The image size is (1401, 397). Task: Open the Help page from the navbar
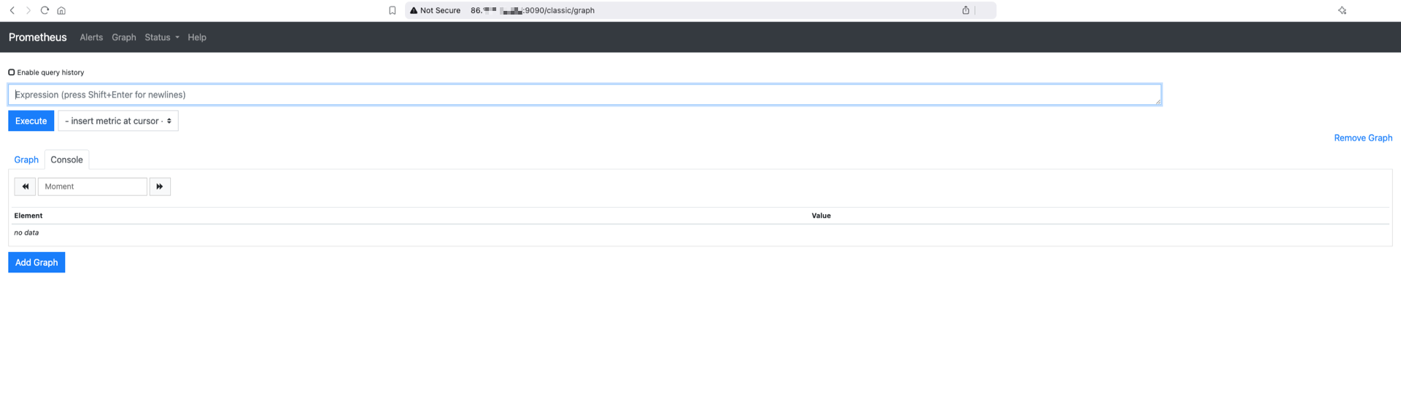pyautogui.click(x=197, y=37)
